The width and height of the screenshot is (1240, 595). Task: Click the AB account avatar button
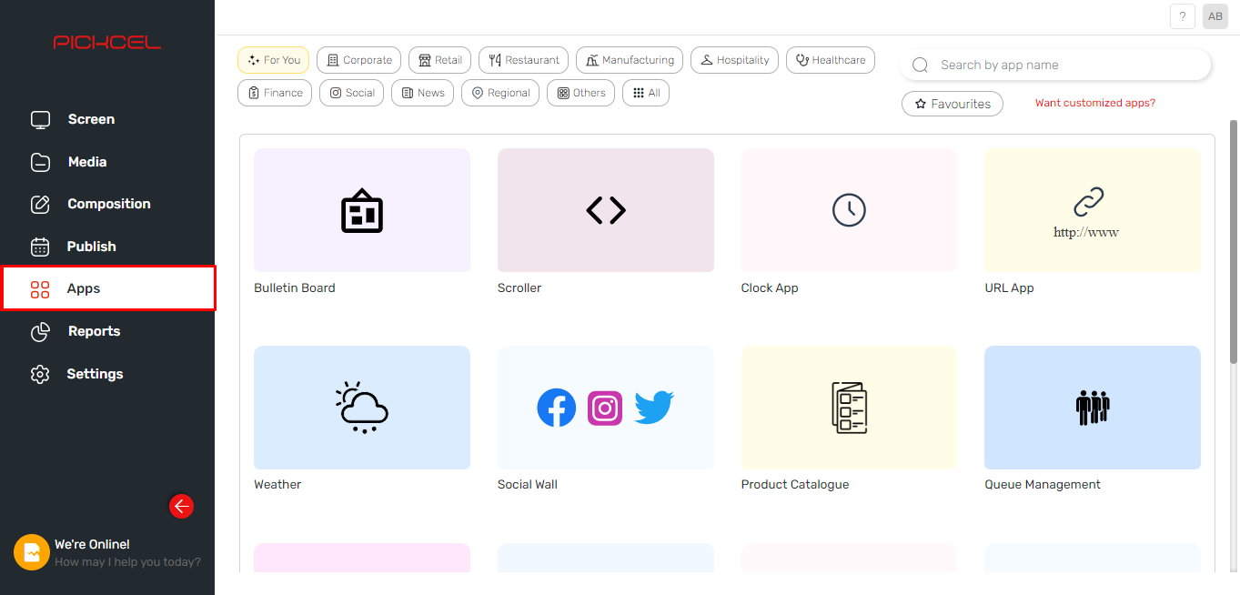[x=1215, y=15]
